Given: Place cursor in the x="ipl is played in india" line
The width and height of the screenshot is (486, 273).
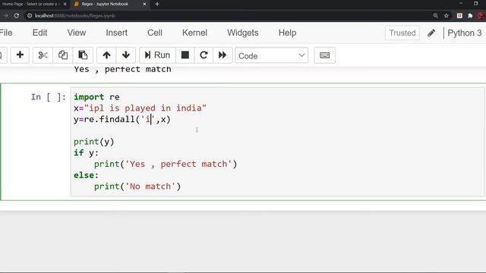Looking at the screenshot, I should click(140, 108).
